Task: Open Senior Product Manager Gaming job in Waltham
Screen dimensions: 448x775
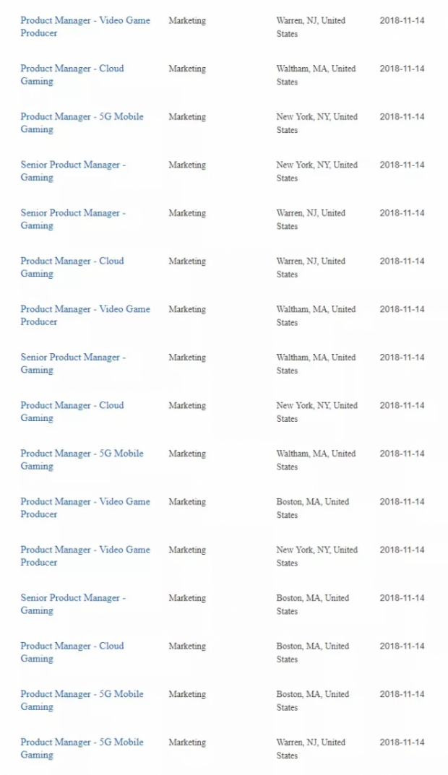Action: point(73,363)
